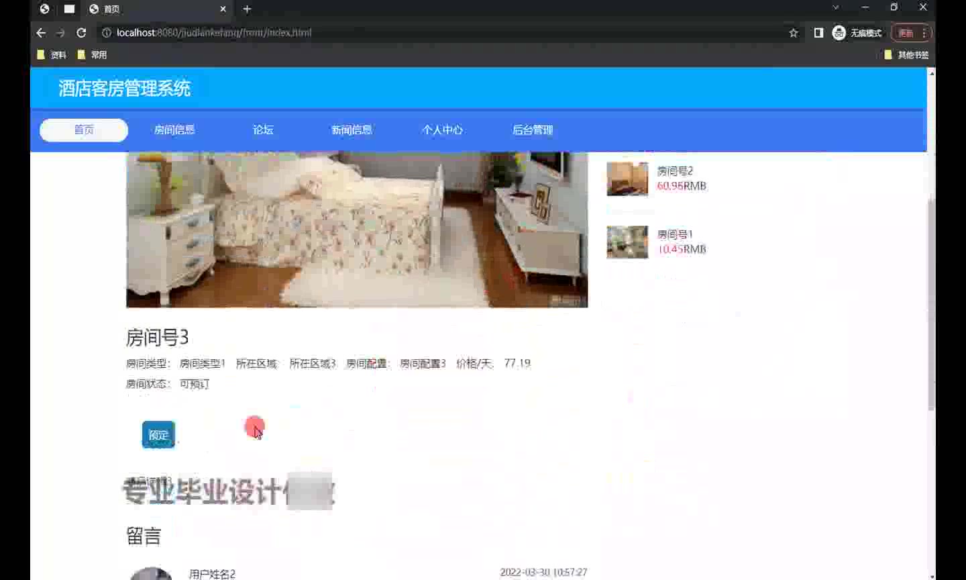Click the 房间号1 room link
The width and height of the screenshot is (966, 580).
[x=675, y=234]
